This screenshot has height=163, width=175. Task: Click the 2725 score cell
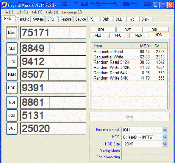click(x=160, y=52)
